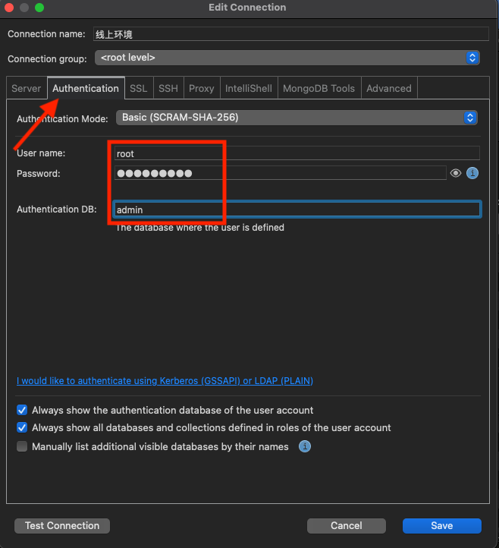Close the Edit Connection window
The width and height of the screenshot is (499, 548).
click(x=9, y=8)
